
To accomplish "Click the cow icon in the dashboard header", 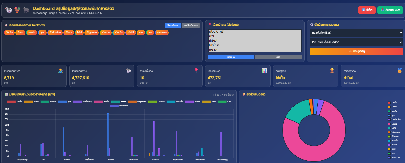I will (8, 10).
